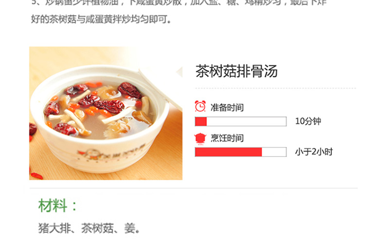
Task: Click the preparation time progress bar
Action: point(241,121)
